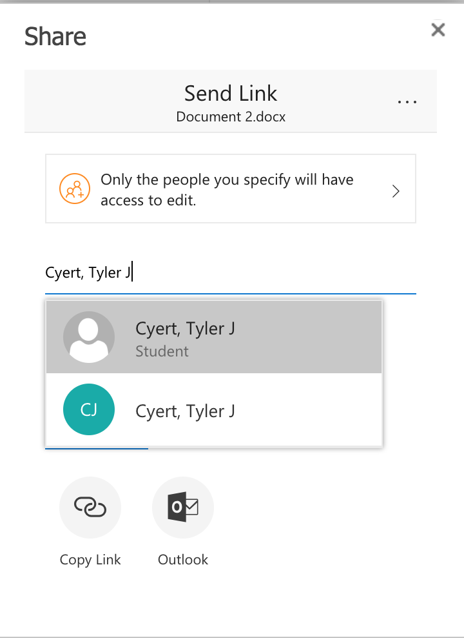This screenshot has width=464, height=638.
Task: Click the 'Student' subtitle in suggestions
Action: (162, 352)
